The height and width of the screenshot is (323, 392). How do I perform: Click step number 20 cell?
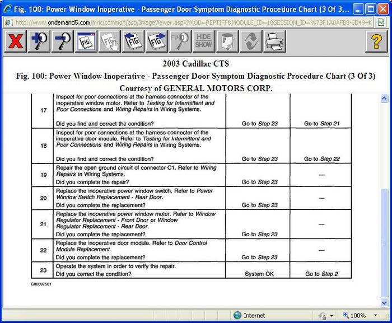[43, 198]
